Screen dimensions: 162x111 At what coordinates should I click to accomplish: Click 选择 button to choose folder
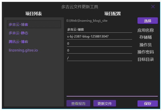(147, 21)
